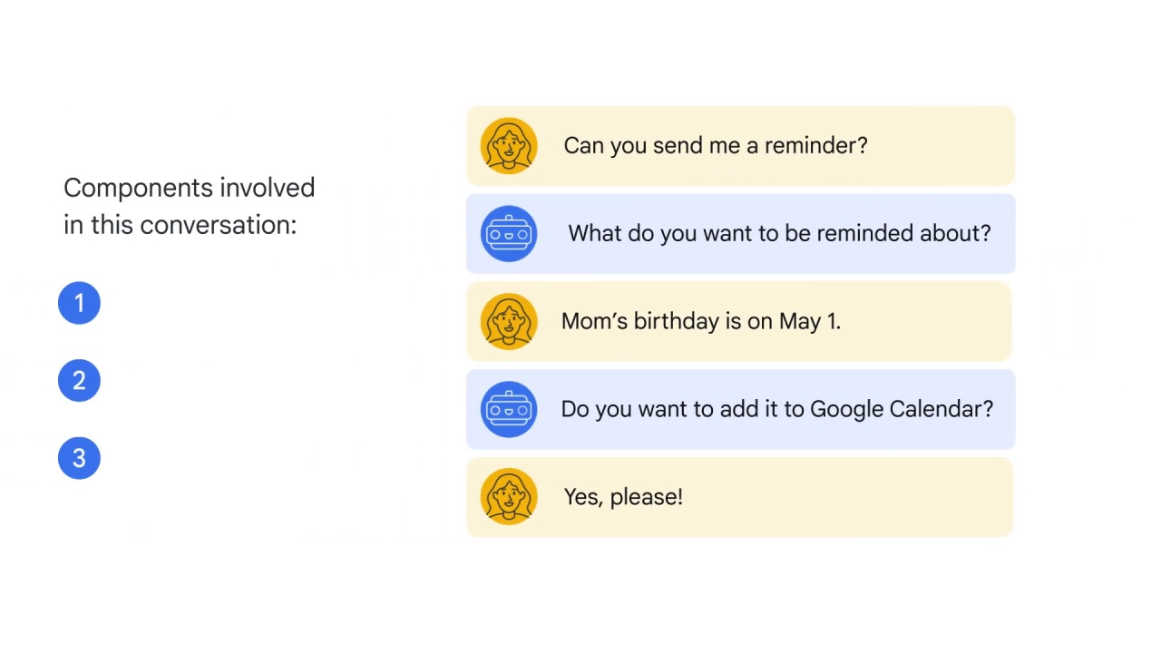This screenshot has height=653, width=1161.
Task: Click empty right area of Mom's birthday bubble
Action: 925,322
